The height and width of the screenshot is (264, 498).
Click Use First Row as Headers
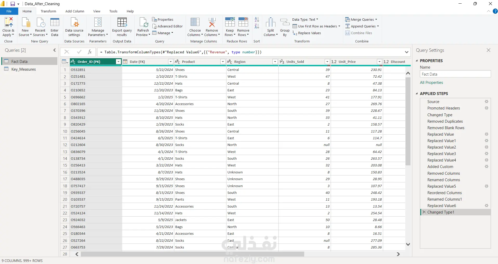click(316, 26)
